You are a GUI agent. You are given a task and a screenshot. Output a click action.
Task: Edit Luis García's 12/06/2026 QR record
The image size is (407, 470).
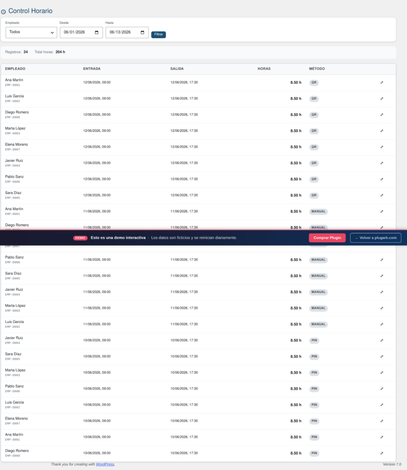tap(382, 99)
